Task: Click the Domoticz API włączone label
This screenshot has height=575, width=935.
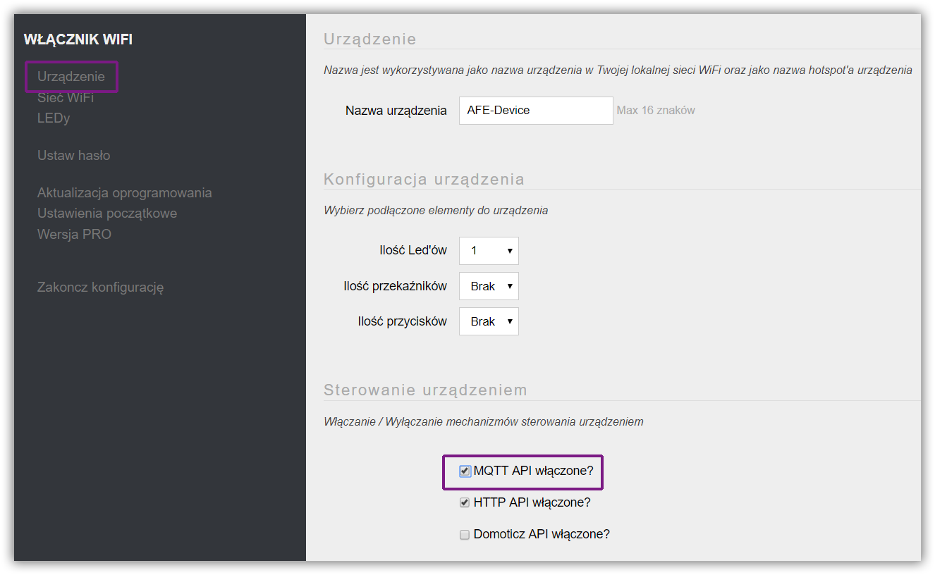Action: 542,534
